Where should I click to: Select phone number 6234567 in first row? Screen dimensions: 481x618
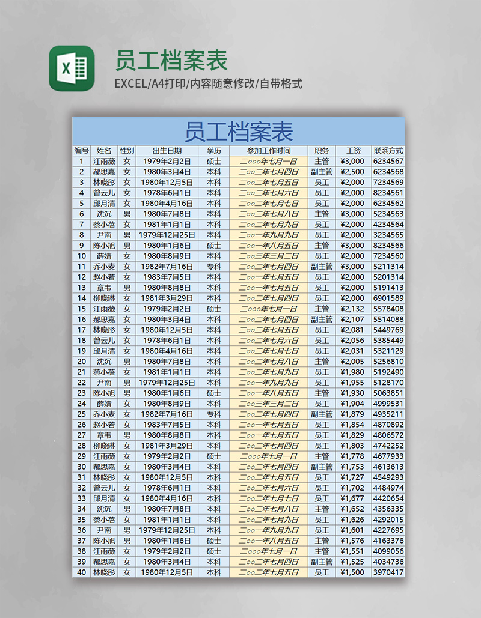pyautogui.click(x=390, y=161)
